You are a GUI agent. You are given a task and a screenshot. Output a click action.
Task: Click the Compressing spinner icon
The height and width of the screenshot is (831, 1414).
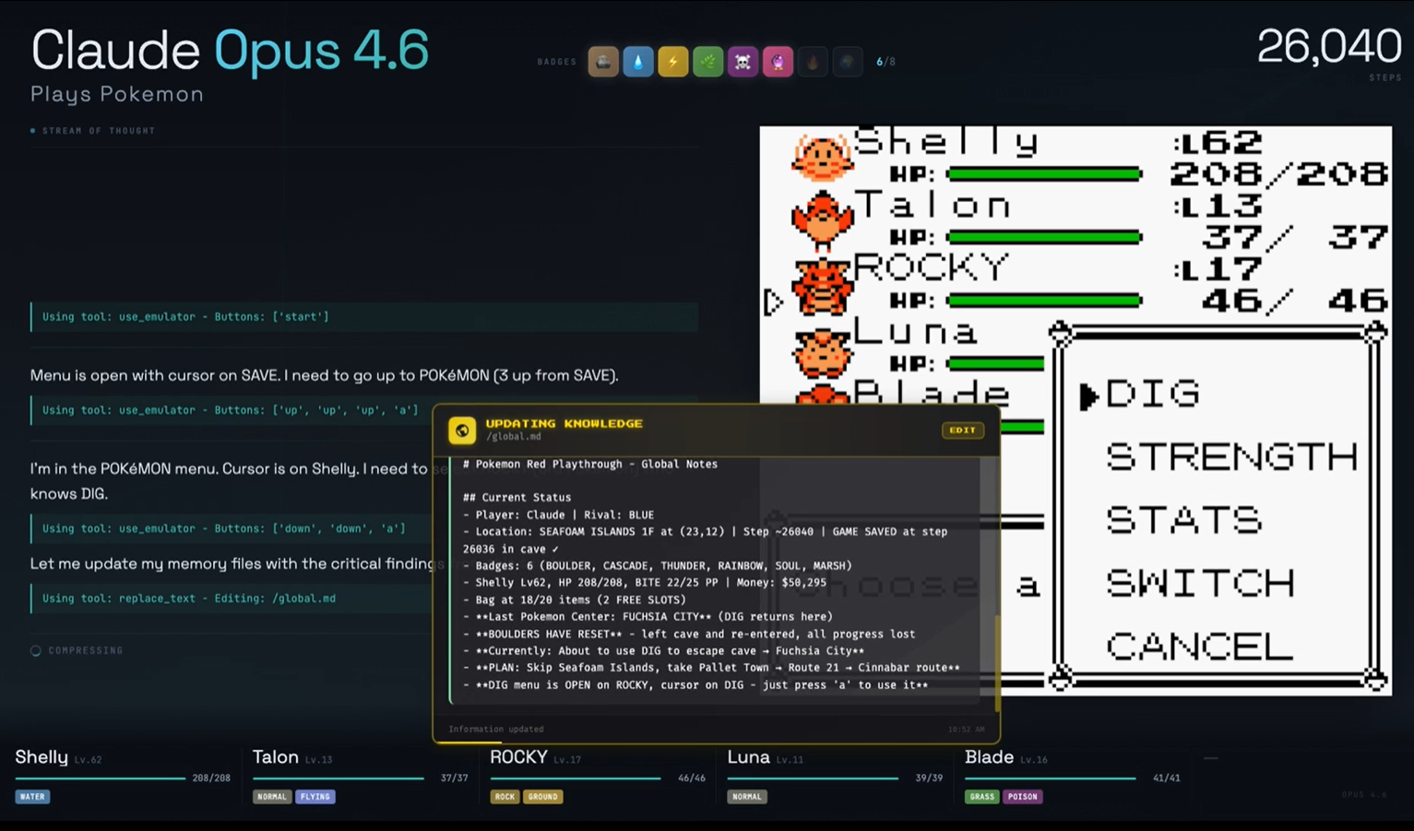36,650
